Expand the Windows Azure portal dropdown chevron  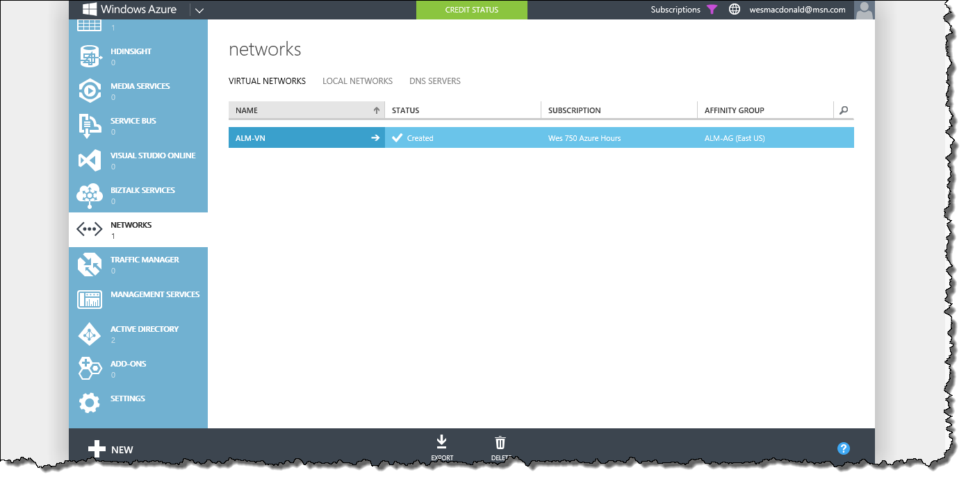point(198,10)
